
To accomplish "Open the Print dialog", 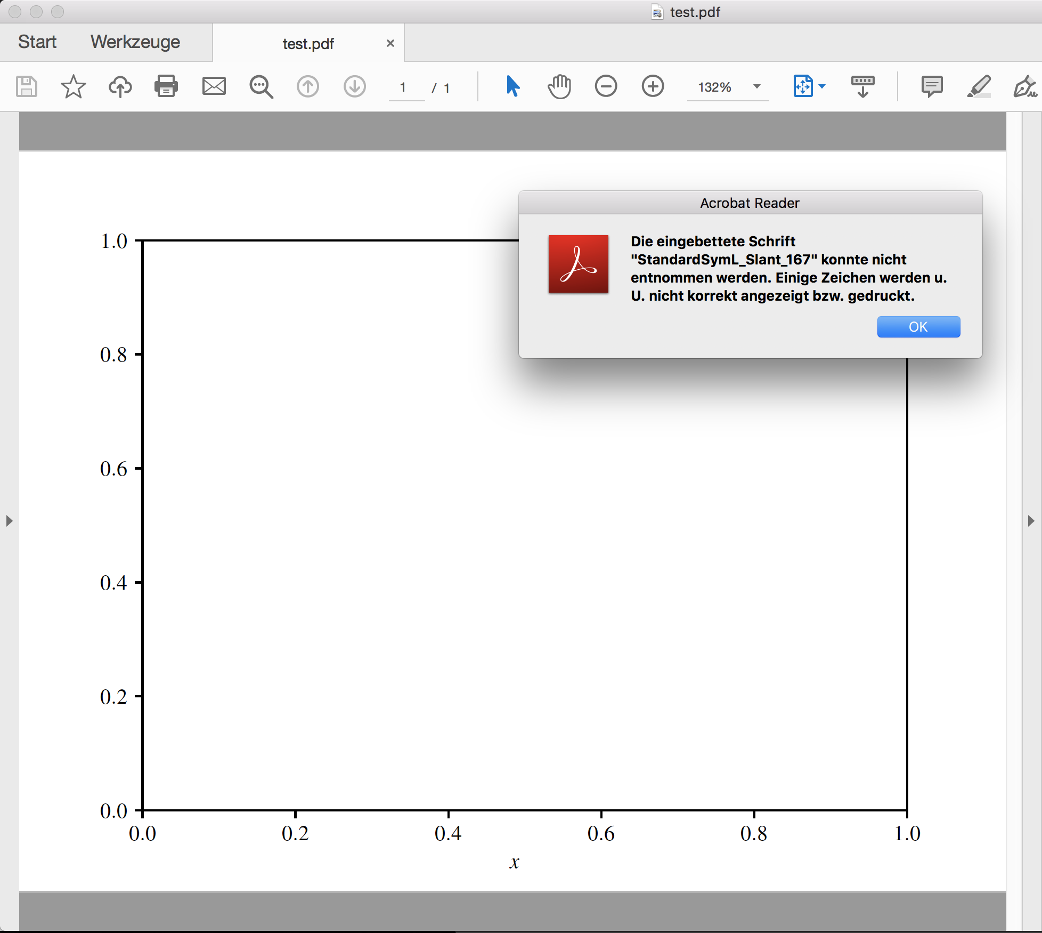I will pyautogui.click(x=166, y=86).
